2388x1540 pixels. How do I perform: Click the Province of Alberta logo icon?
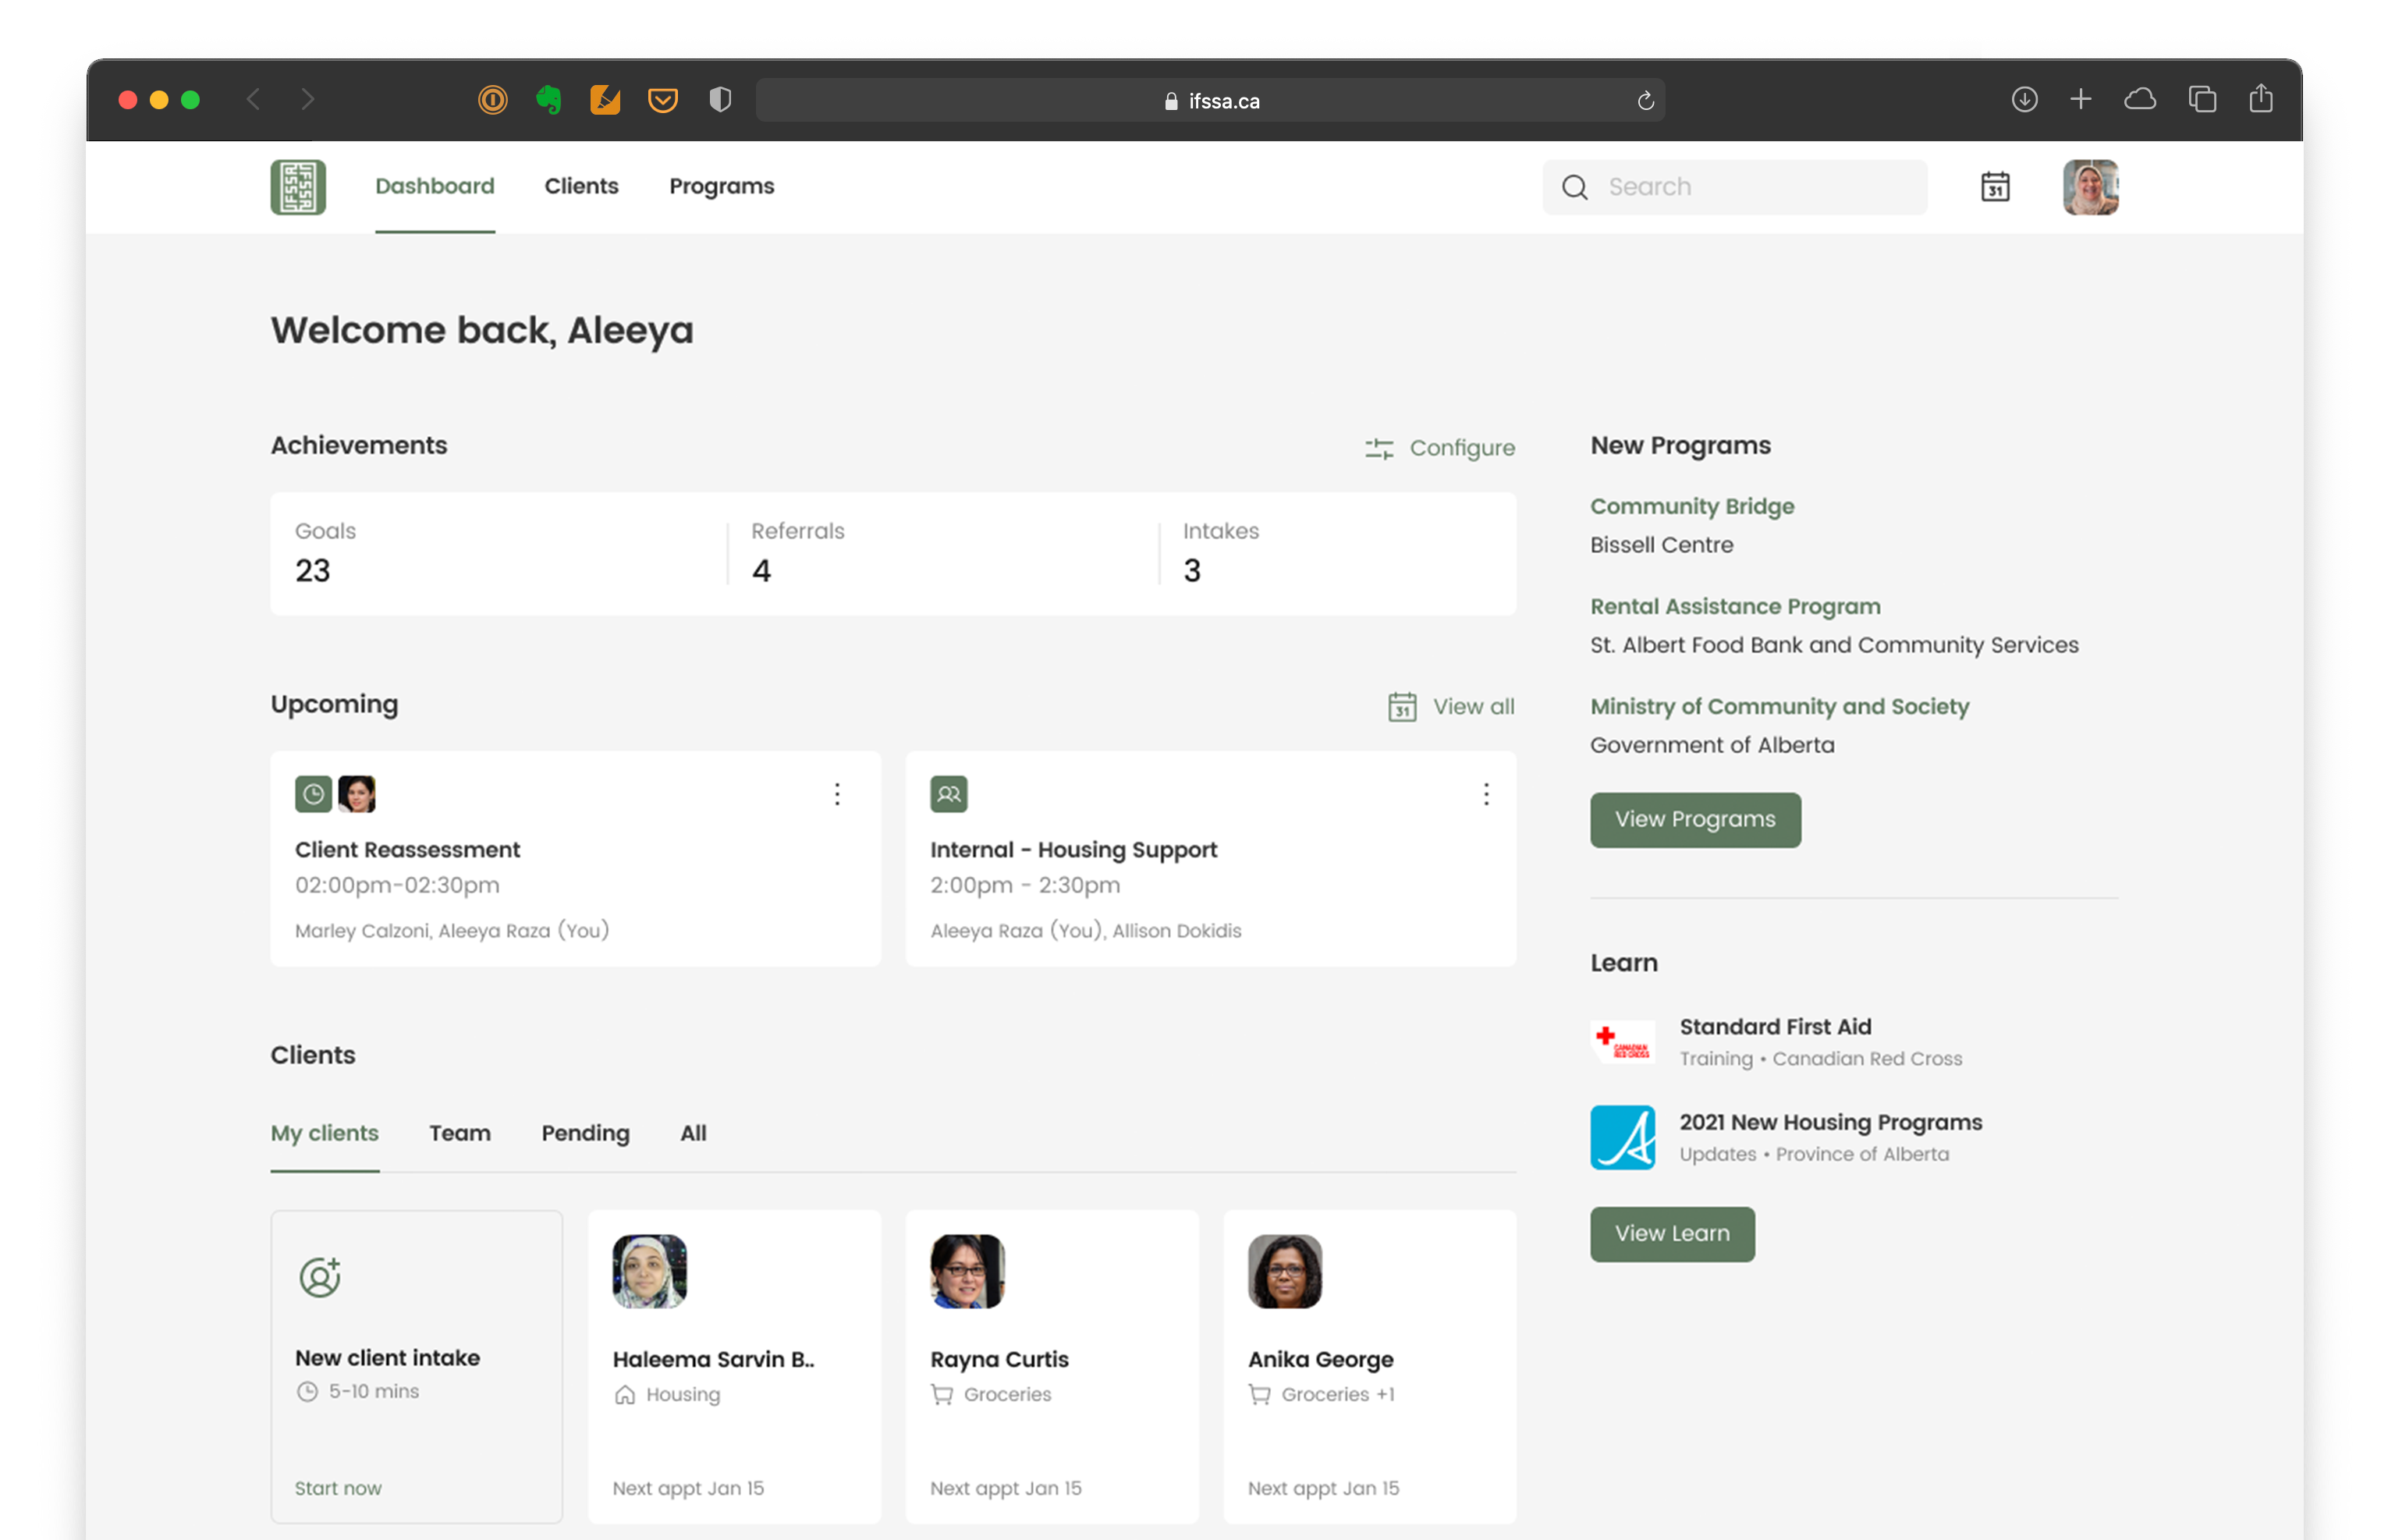pyautogui.click(x=1622, y=1137)
